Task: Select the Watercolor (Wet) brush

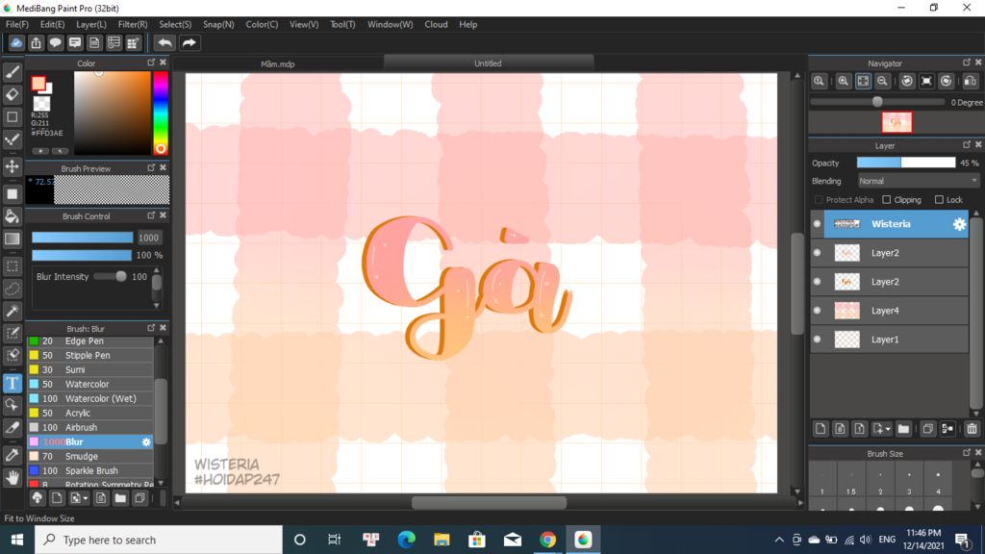Action: point(89,399)
